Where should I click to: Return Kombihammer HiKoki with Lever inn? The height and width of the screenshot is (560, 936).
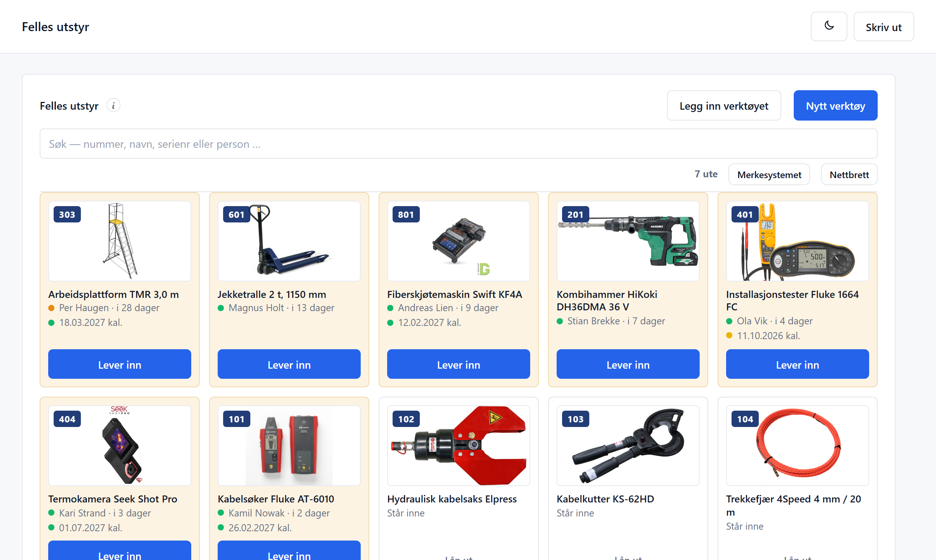click(628, 364)
